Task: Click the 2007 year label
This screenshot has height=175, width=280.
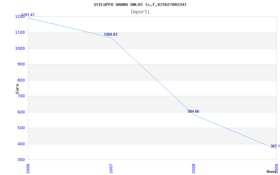Action: 111,168
